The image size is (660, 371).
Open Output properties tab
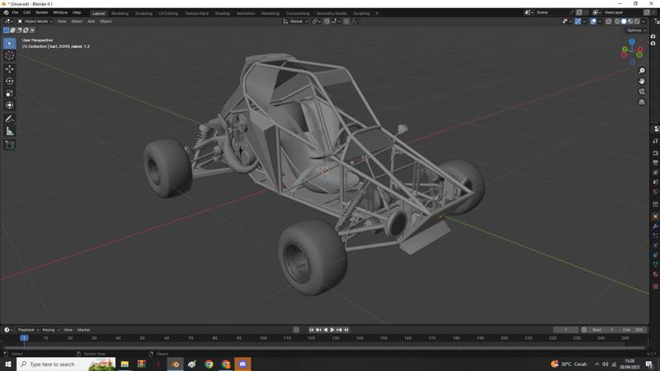coord(656,162)
